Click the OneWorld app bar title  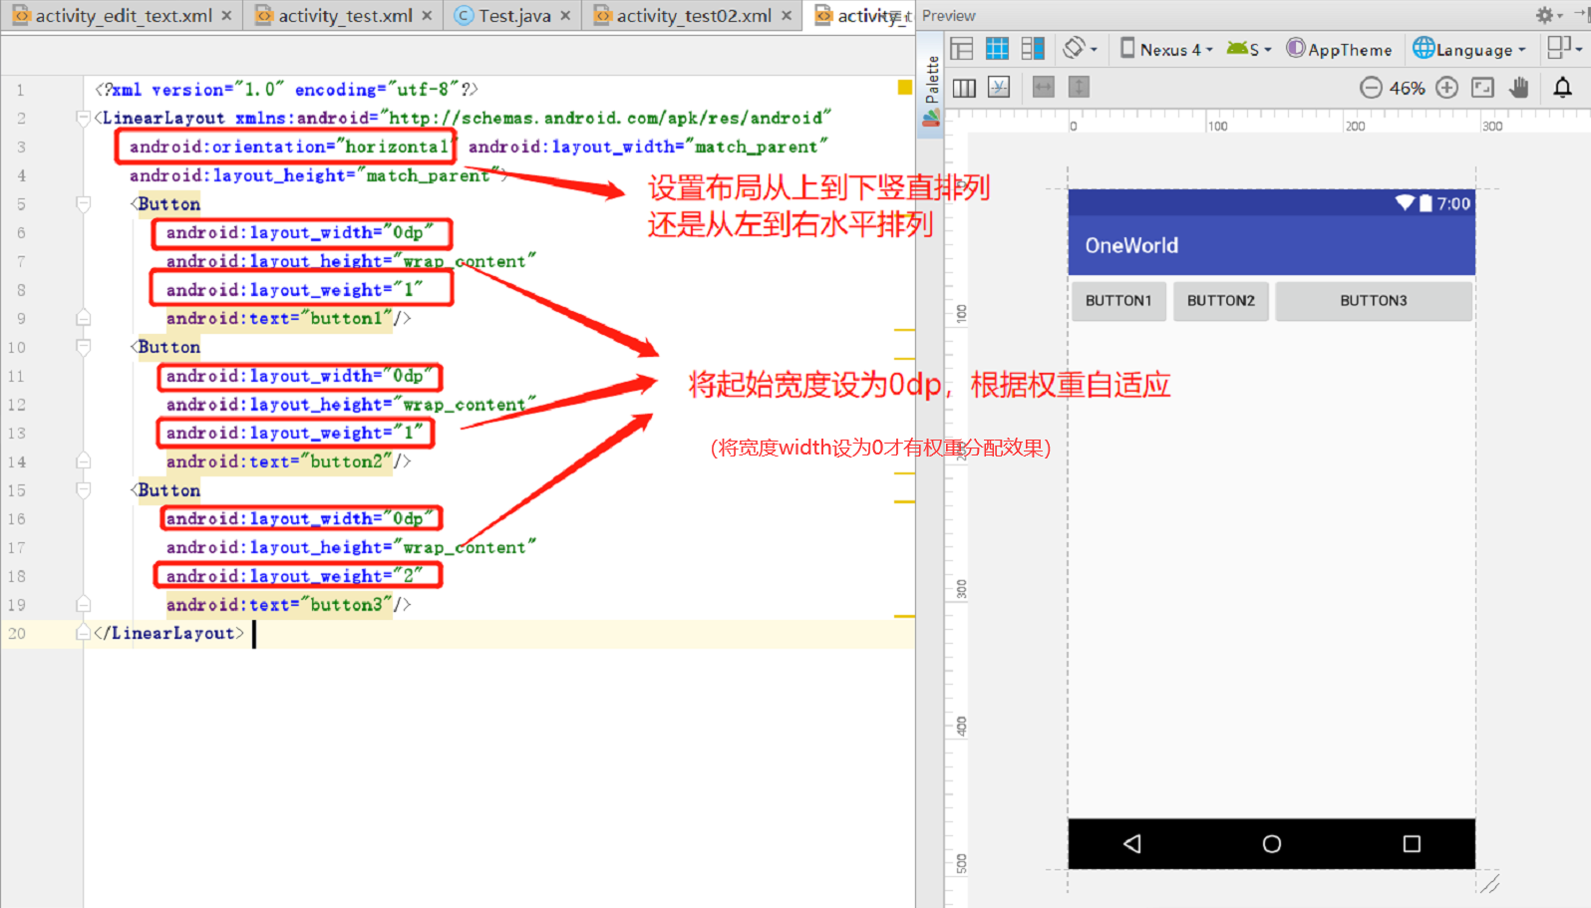coord(1131,245)
